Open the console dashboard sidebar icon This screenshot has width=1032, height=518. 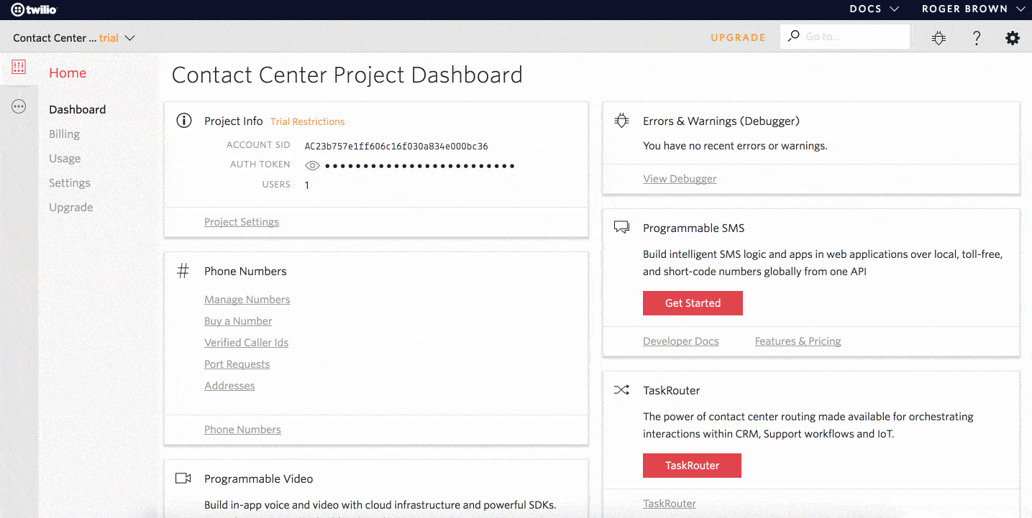pos(19,68)
